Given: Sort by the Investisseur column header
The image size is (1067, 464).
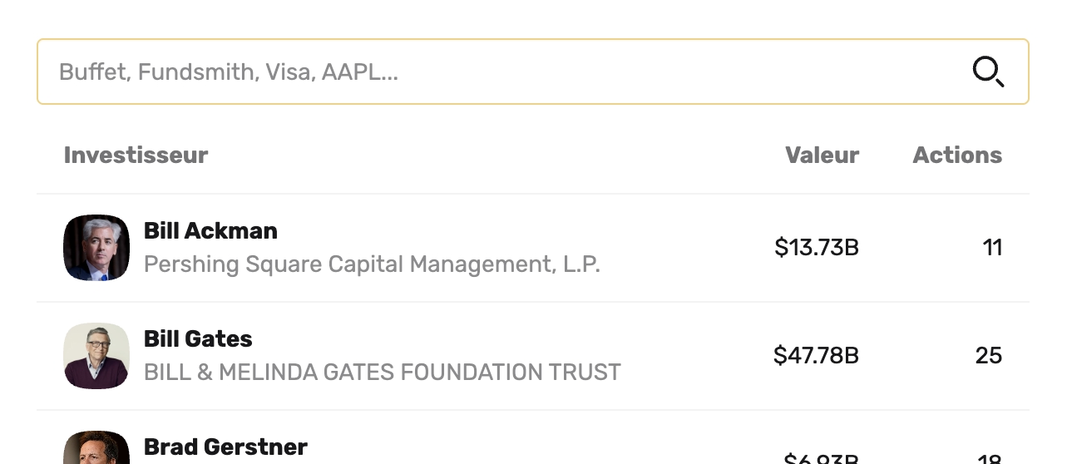Looking at the screenshot, I should 136,155.
